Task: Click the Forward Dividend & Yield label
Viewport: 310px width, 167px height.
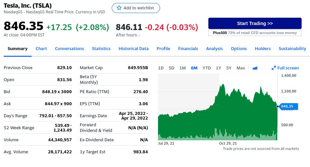Action: tap(96, 128)
